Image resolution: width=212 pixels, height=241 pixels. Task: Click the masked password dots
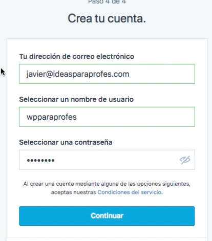40,160
